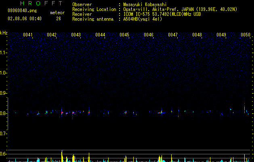Click the meteor label

coord(57,13)
